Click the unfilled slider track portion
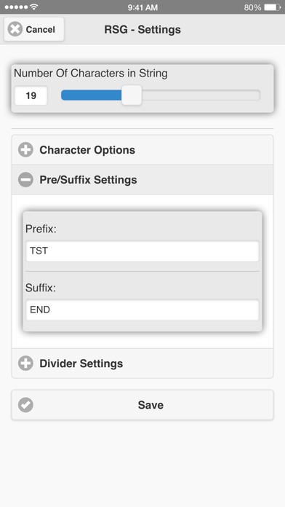 pyautogui.click(x=201, y=95)
